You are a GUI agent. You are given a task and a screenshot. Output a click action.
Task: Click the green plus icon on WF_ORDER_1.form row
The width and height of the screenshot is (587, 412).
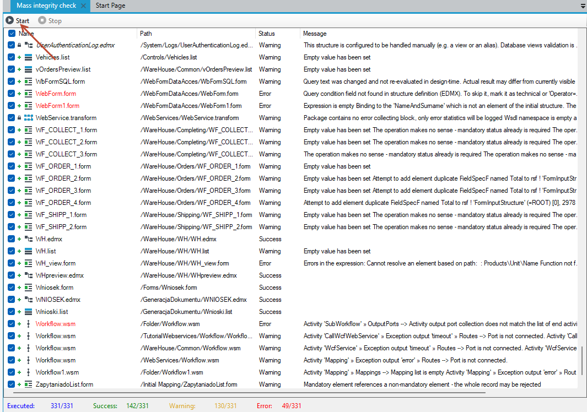point(19,166)
